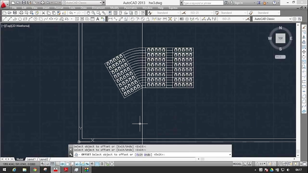The image size is (308, 173).
Task: Click the Zoom Realtime tool
Action: pos(93,13)
